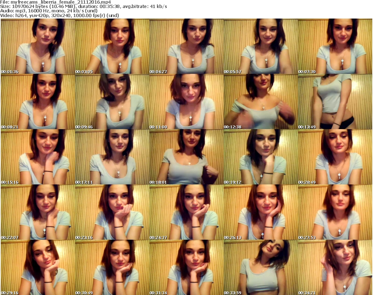Open the 00:26:13 thumbnail
The height and width of the screenshot is (295, 373).
pyautogui.click(x=261, y=212)
